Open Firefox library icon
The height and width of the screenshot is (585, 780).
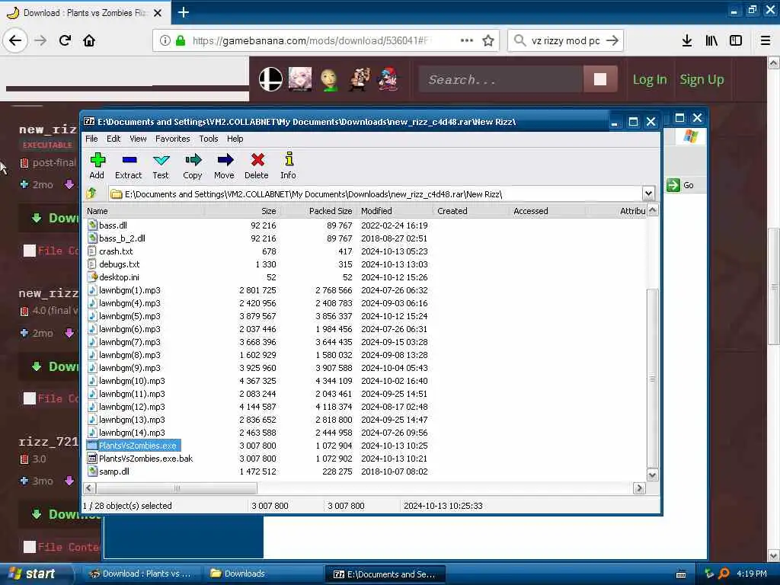(x=711, y=40)
